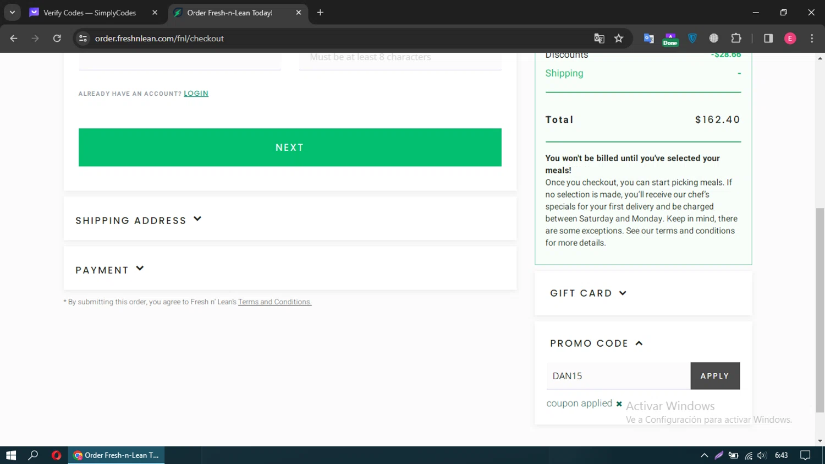The width and height of the screenshot is (825, 464).
Task: Open the extension showing Done badge
Action: point(670,39)
